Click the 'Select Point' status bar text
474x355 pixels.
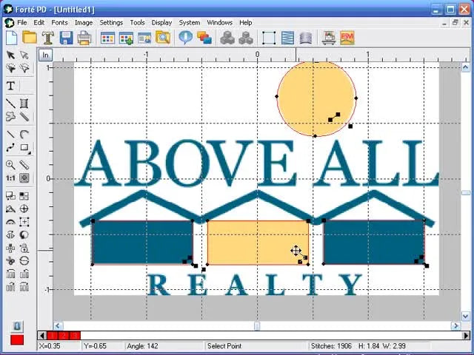[x=224, y=346]
